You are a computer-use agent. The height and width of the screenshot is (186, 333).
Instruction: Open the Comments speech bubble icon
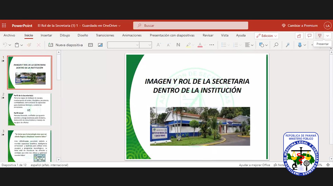pyautogui.click(x=310, y=36)
